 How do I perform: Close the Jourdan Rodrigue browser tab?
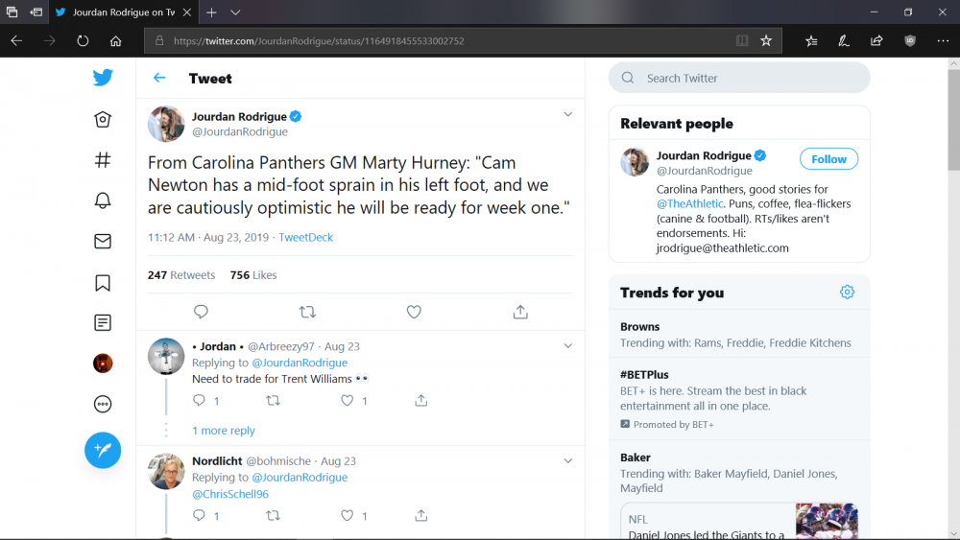point(187,12)
